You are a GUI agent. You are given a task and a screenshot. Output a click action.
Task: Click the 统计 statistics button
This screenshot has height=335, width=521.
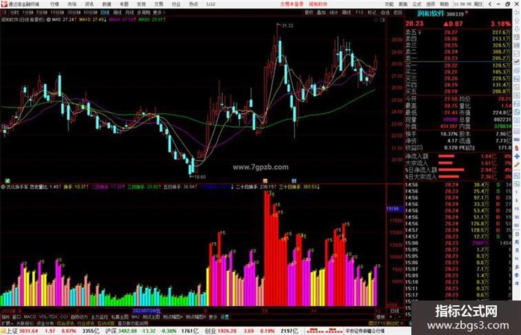pos(334,12)
